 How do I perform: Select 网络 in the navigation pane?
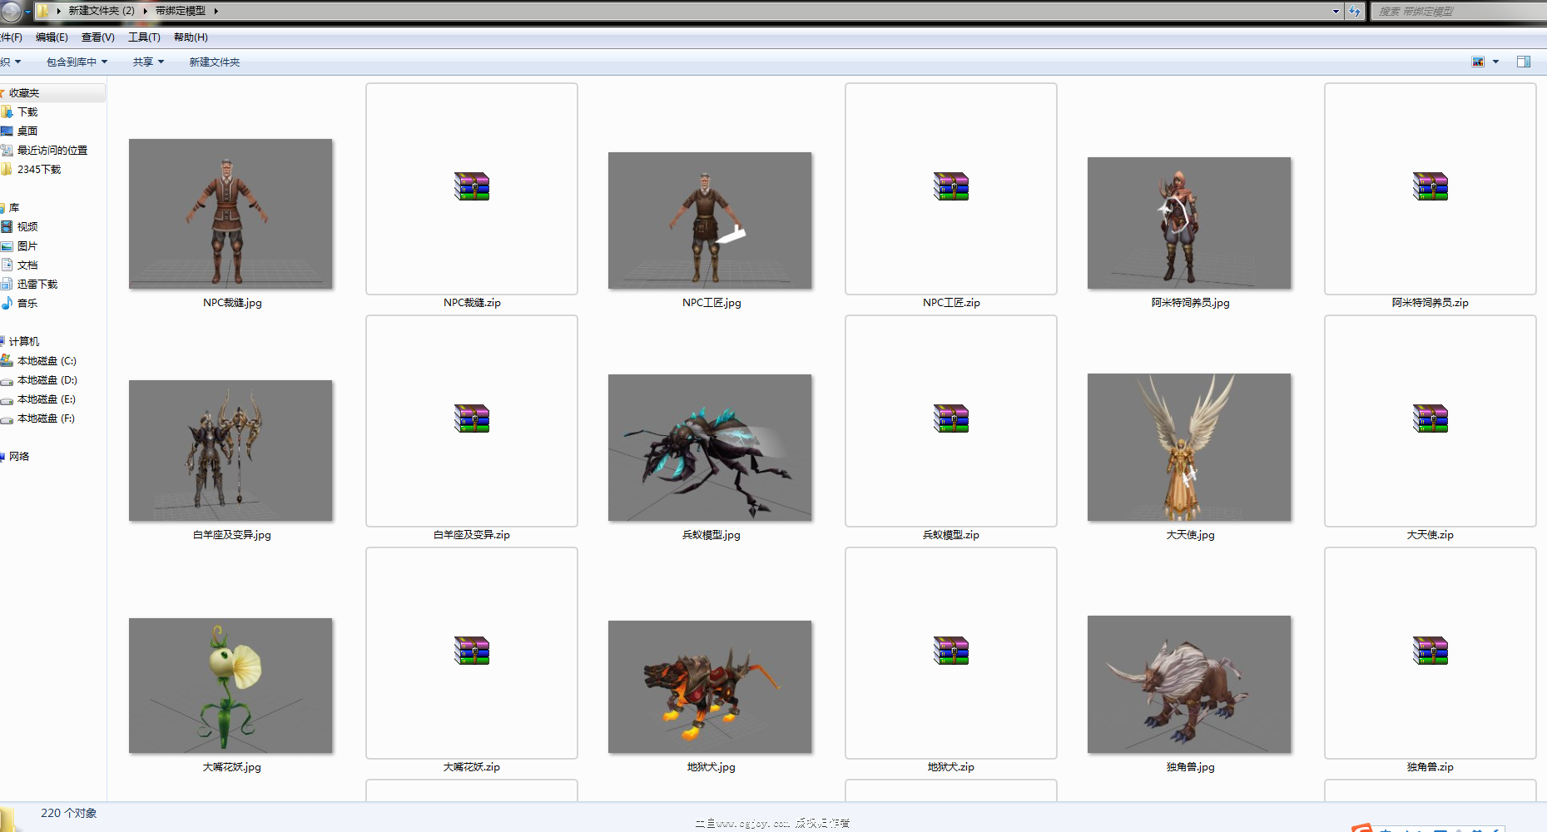click(18, 457)
